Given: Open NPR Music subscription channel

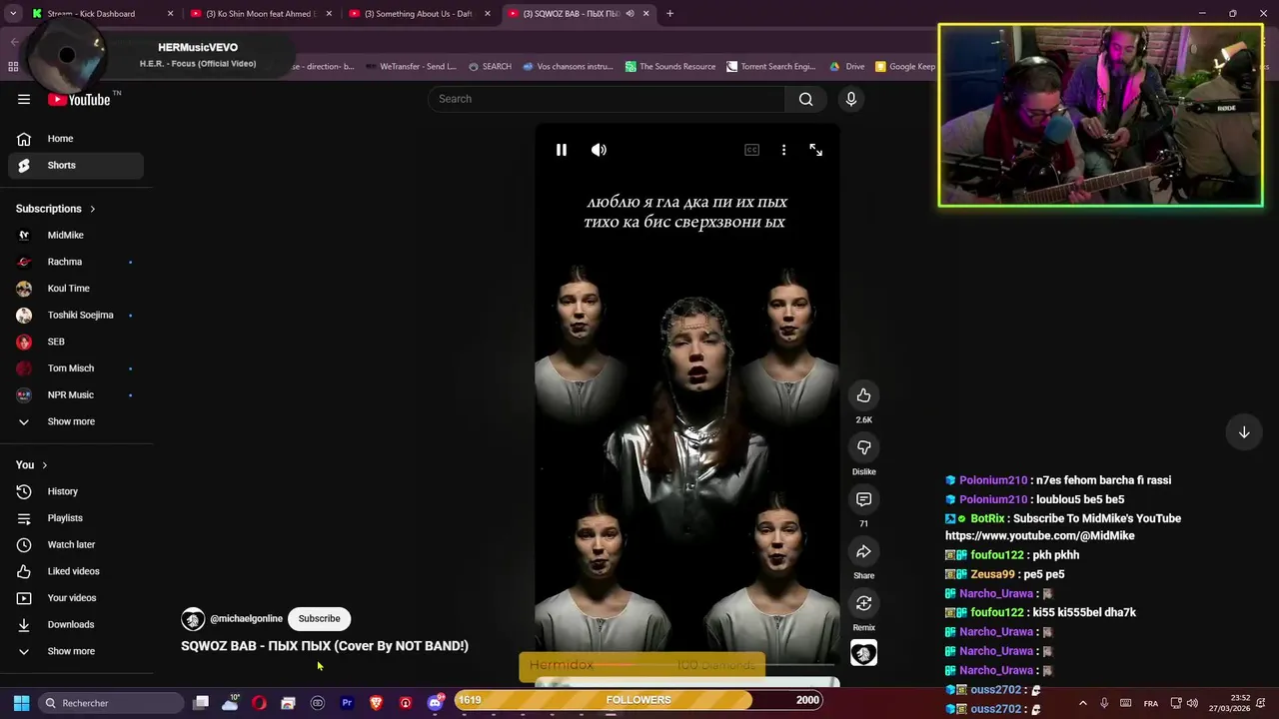Looking at the screenshot, I should point(76,394).
